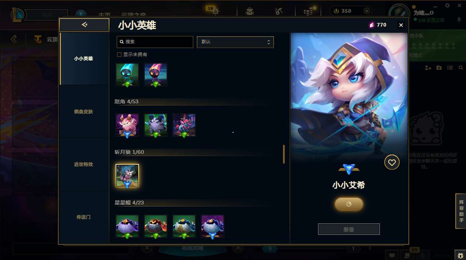Image resolution: width=466 pixels, height=260 pixels.
Task: Click the 装备 equip button
Action: (x=349, y=229)
